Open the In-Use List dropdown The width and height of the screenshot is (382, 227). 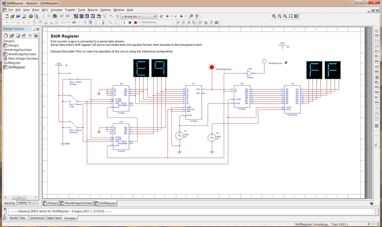tap(155, 16)
